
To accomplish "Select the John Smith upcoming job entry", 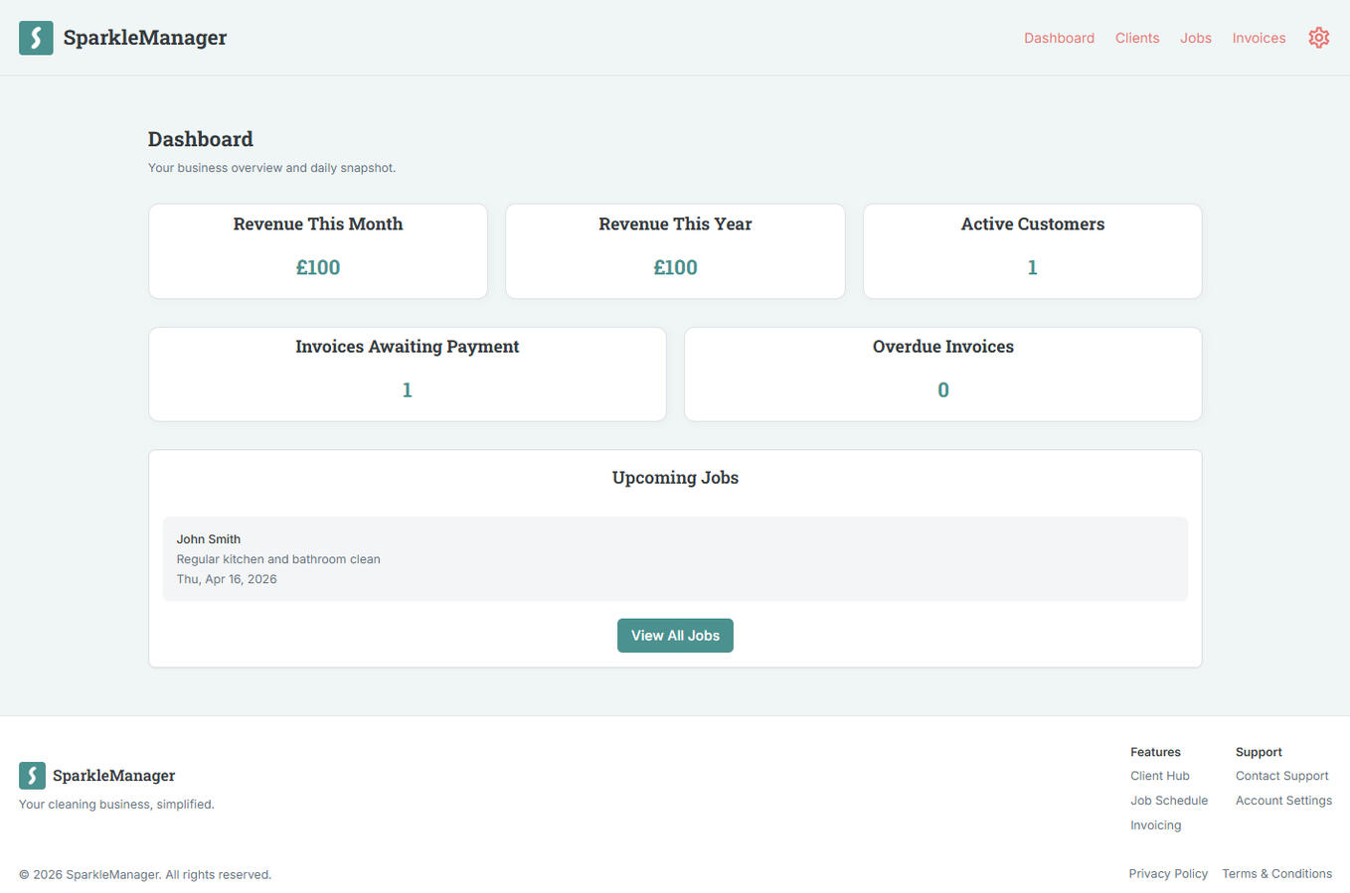I will coord(674,558).
